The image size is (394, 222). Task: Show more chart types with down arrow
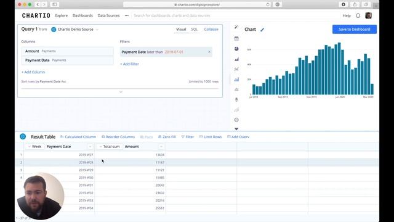(236, 129)
